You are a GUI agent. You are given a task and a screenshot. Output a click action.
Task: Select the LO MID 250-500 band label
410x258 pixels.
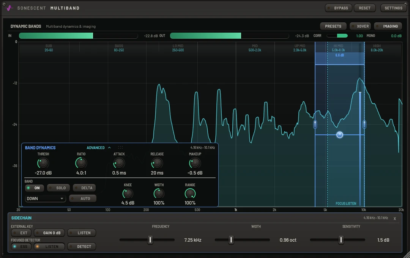point(178,48)
